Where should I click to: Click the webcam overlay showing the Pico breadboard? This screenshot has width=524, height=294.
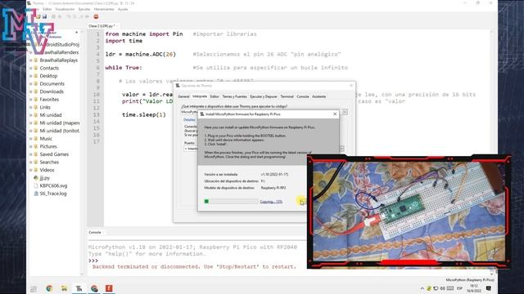[x=409, y=212]
